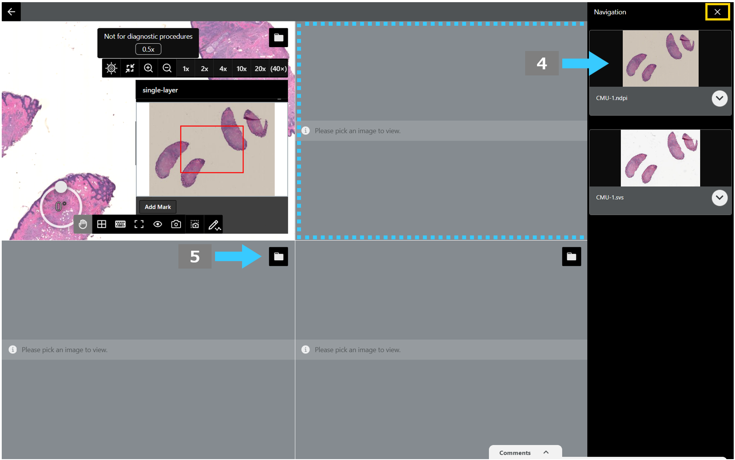Select the hand pan tool

click(83, 224)
